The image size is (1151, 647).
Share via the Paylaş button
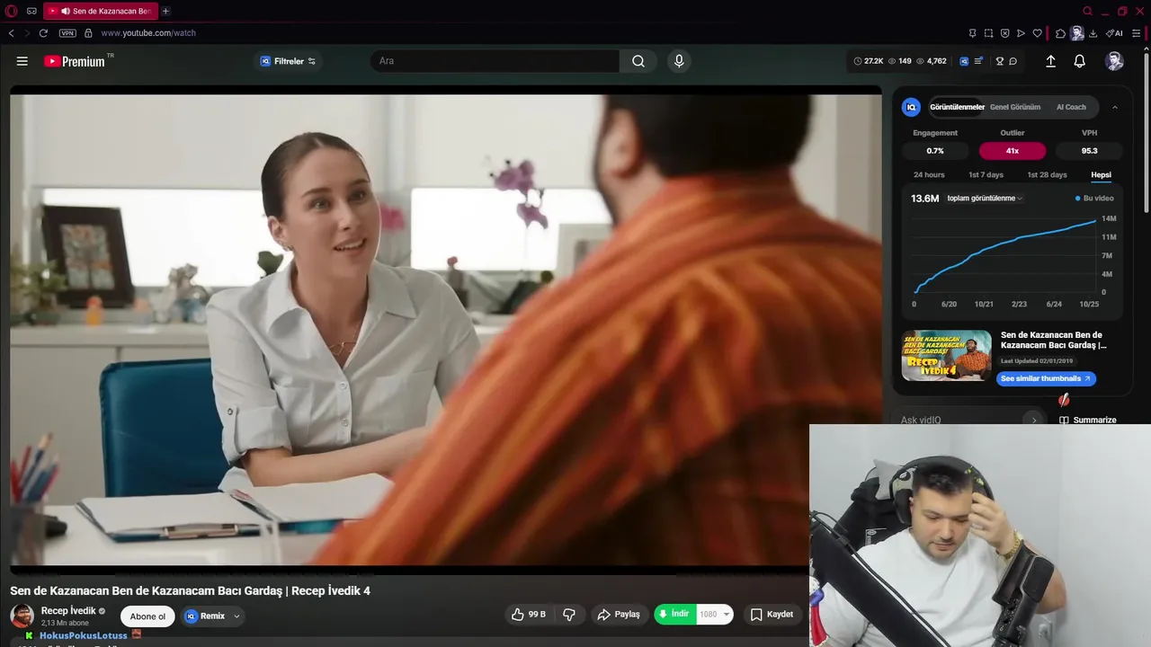[619, 615]
